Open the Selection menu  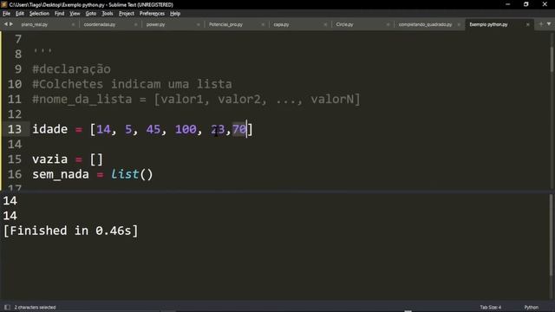[x=39, y=14]
